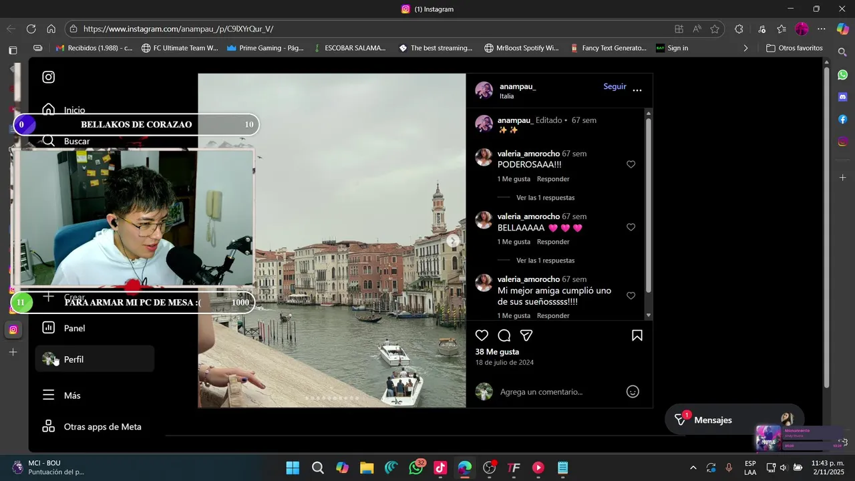The height and width of the screenshot is (481, 855).
Task: Add a site to Edge sidebar with plus
Action: [843, 178]
